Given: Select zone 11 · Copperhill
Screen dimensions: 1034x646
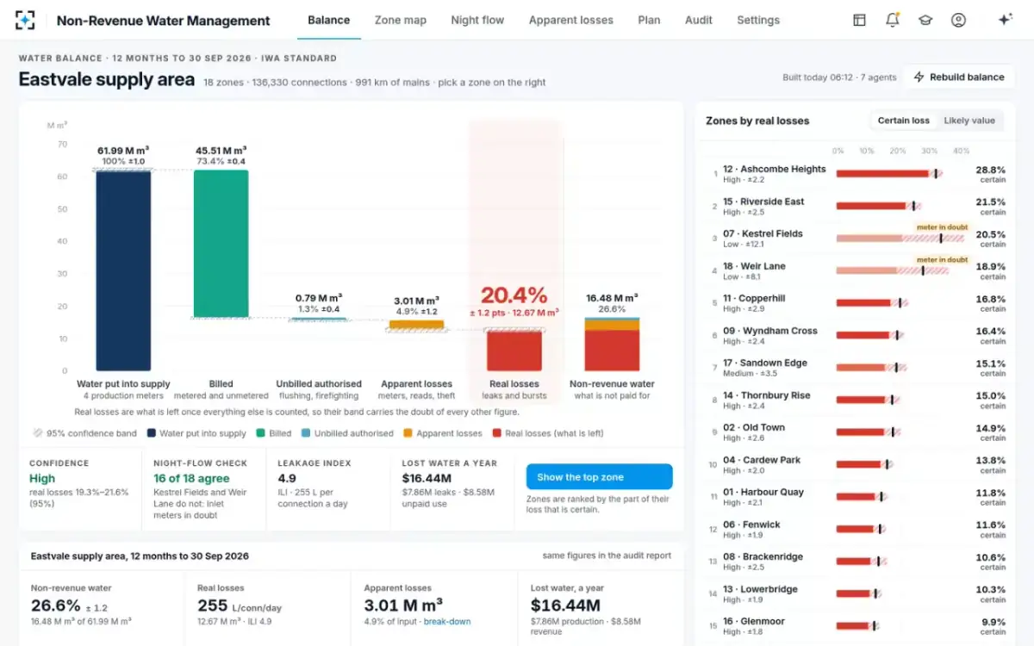Looking at the screenshot, I should coord(856,303).
